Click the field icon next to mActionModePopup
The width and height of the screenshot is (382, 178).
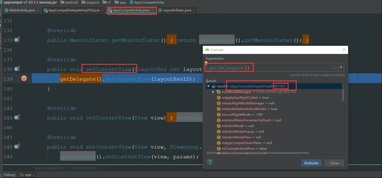pyautogui.click(x=219, y=132)
